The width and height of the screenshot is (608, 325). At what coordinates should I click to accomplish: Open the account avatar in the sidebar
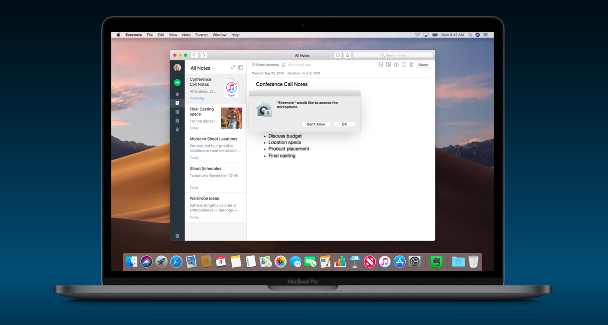pos(177,68)
